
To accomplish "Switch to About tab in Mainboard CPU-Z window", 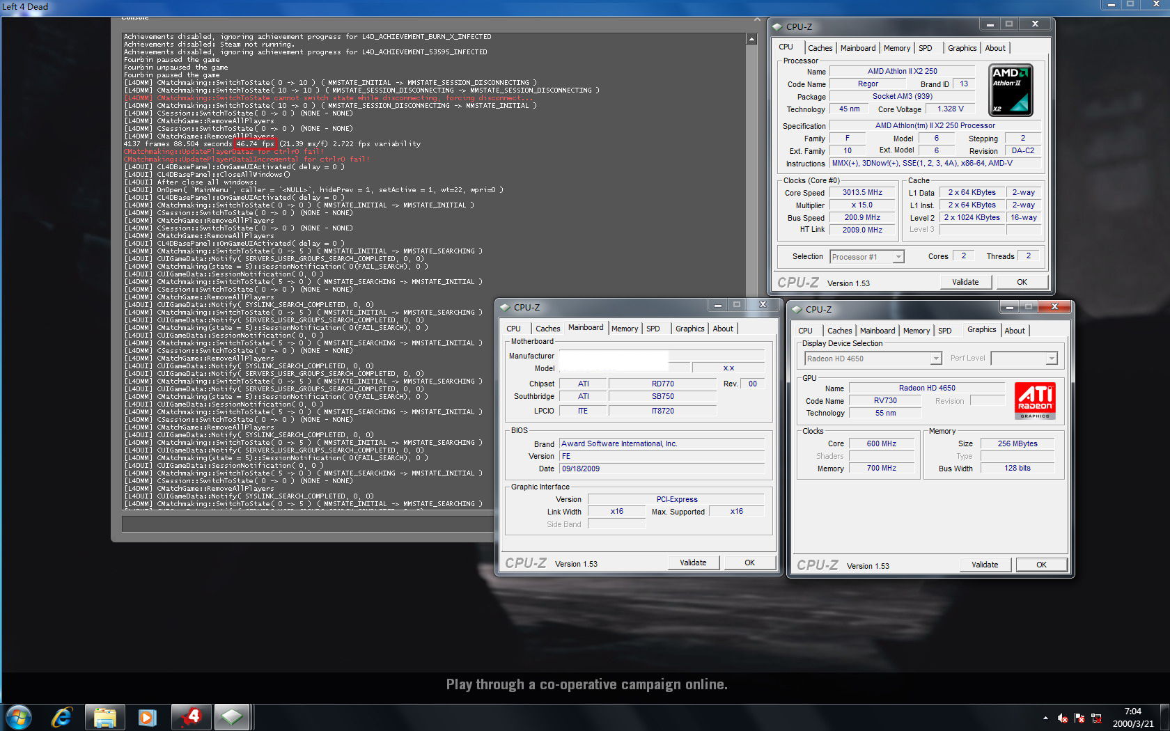I will [723, 329].
